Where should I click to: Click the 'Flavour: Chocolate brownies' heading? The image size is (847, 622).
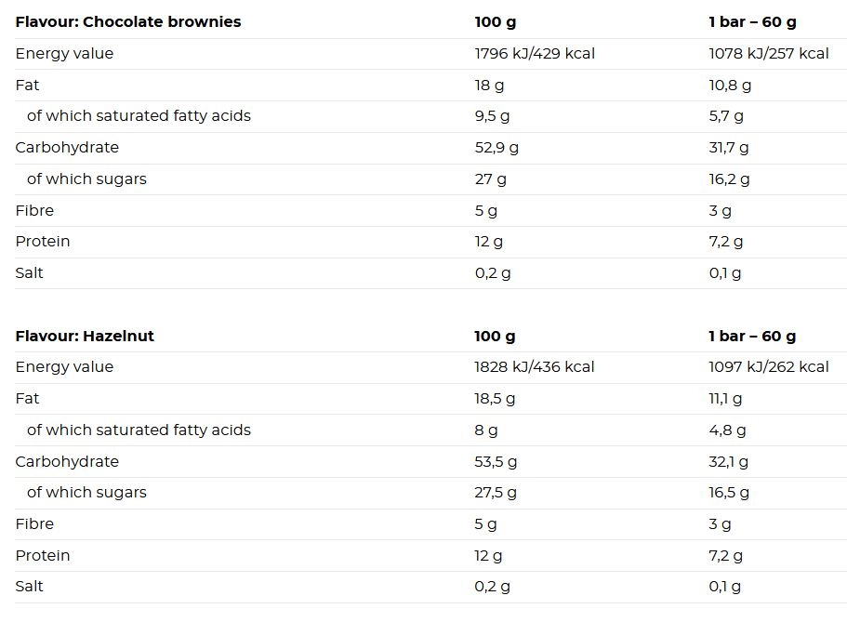coord(128,21)
